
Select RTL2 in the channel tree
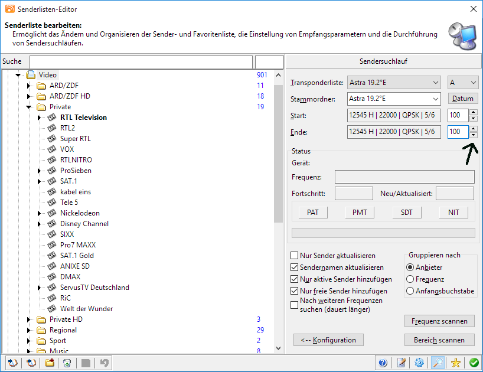67,128
